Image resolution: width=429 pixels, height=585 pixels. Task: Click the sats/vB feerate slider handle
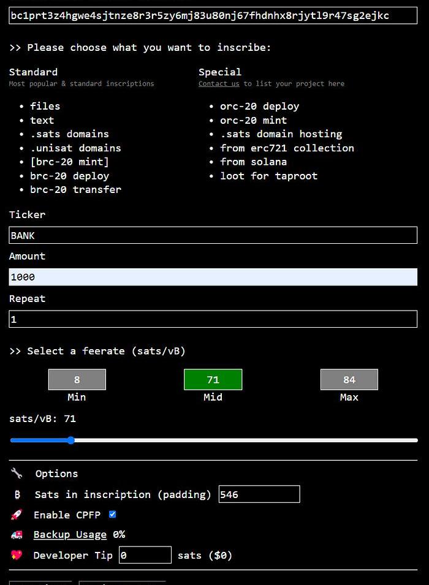tap(71, 440)
